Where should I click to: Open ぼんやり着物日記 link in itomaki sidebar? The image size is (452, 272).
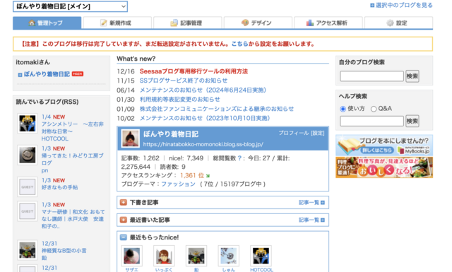pyautogui.click(x=47, y=74)
